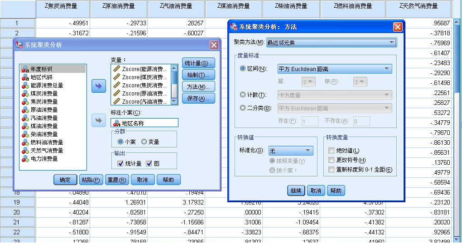Open the 聚类方法 dropdown showing 最近邻元素

(x=332, y=43)
